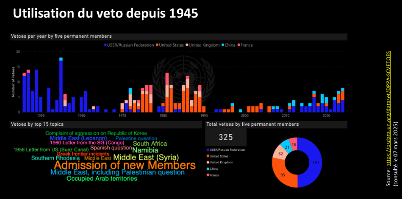Click the 325 total vetoes card
Screen dimensions: 402x199
pos(226,137)
